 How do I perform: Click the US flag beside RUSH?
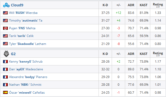[5, 13]
